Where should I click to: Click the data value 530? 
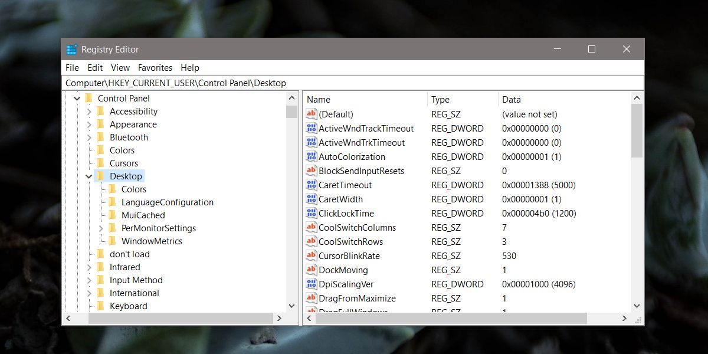[509, 255]
